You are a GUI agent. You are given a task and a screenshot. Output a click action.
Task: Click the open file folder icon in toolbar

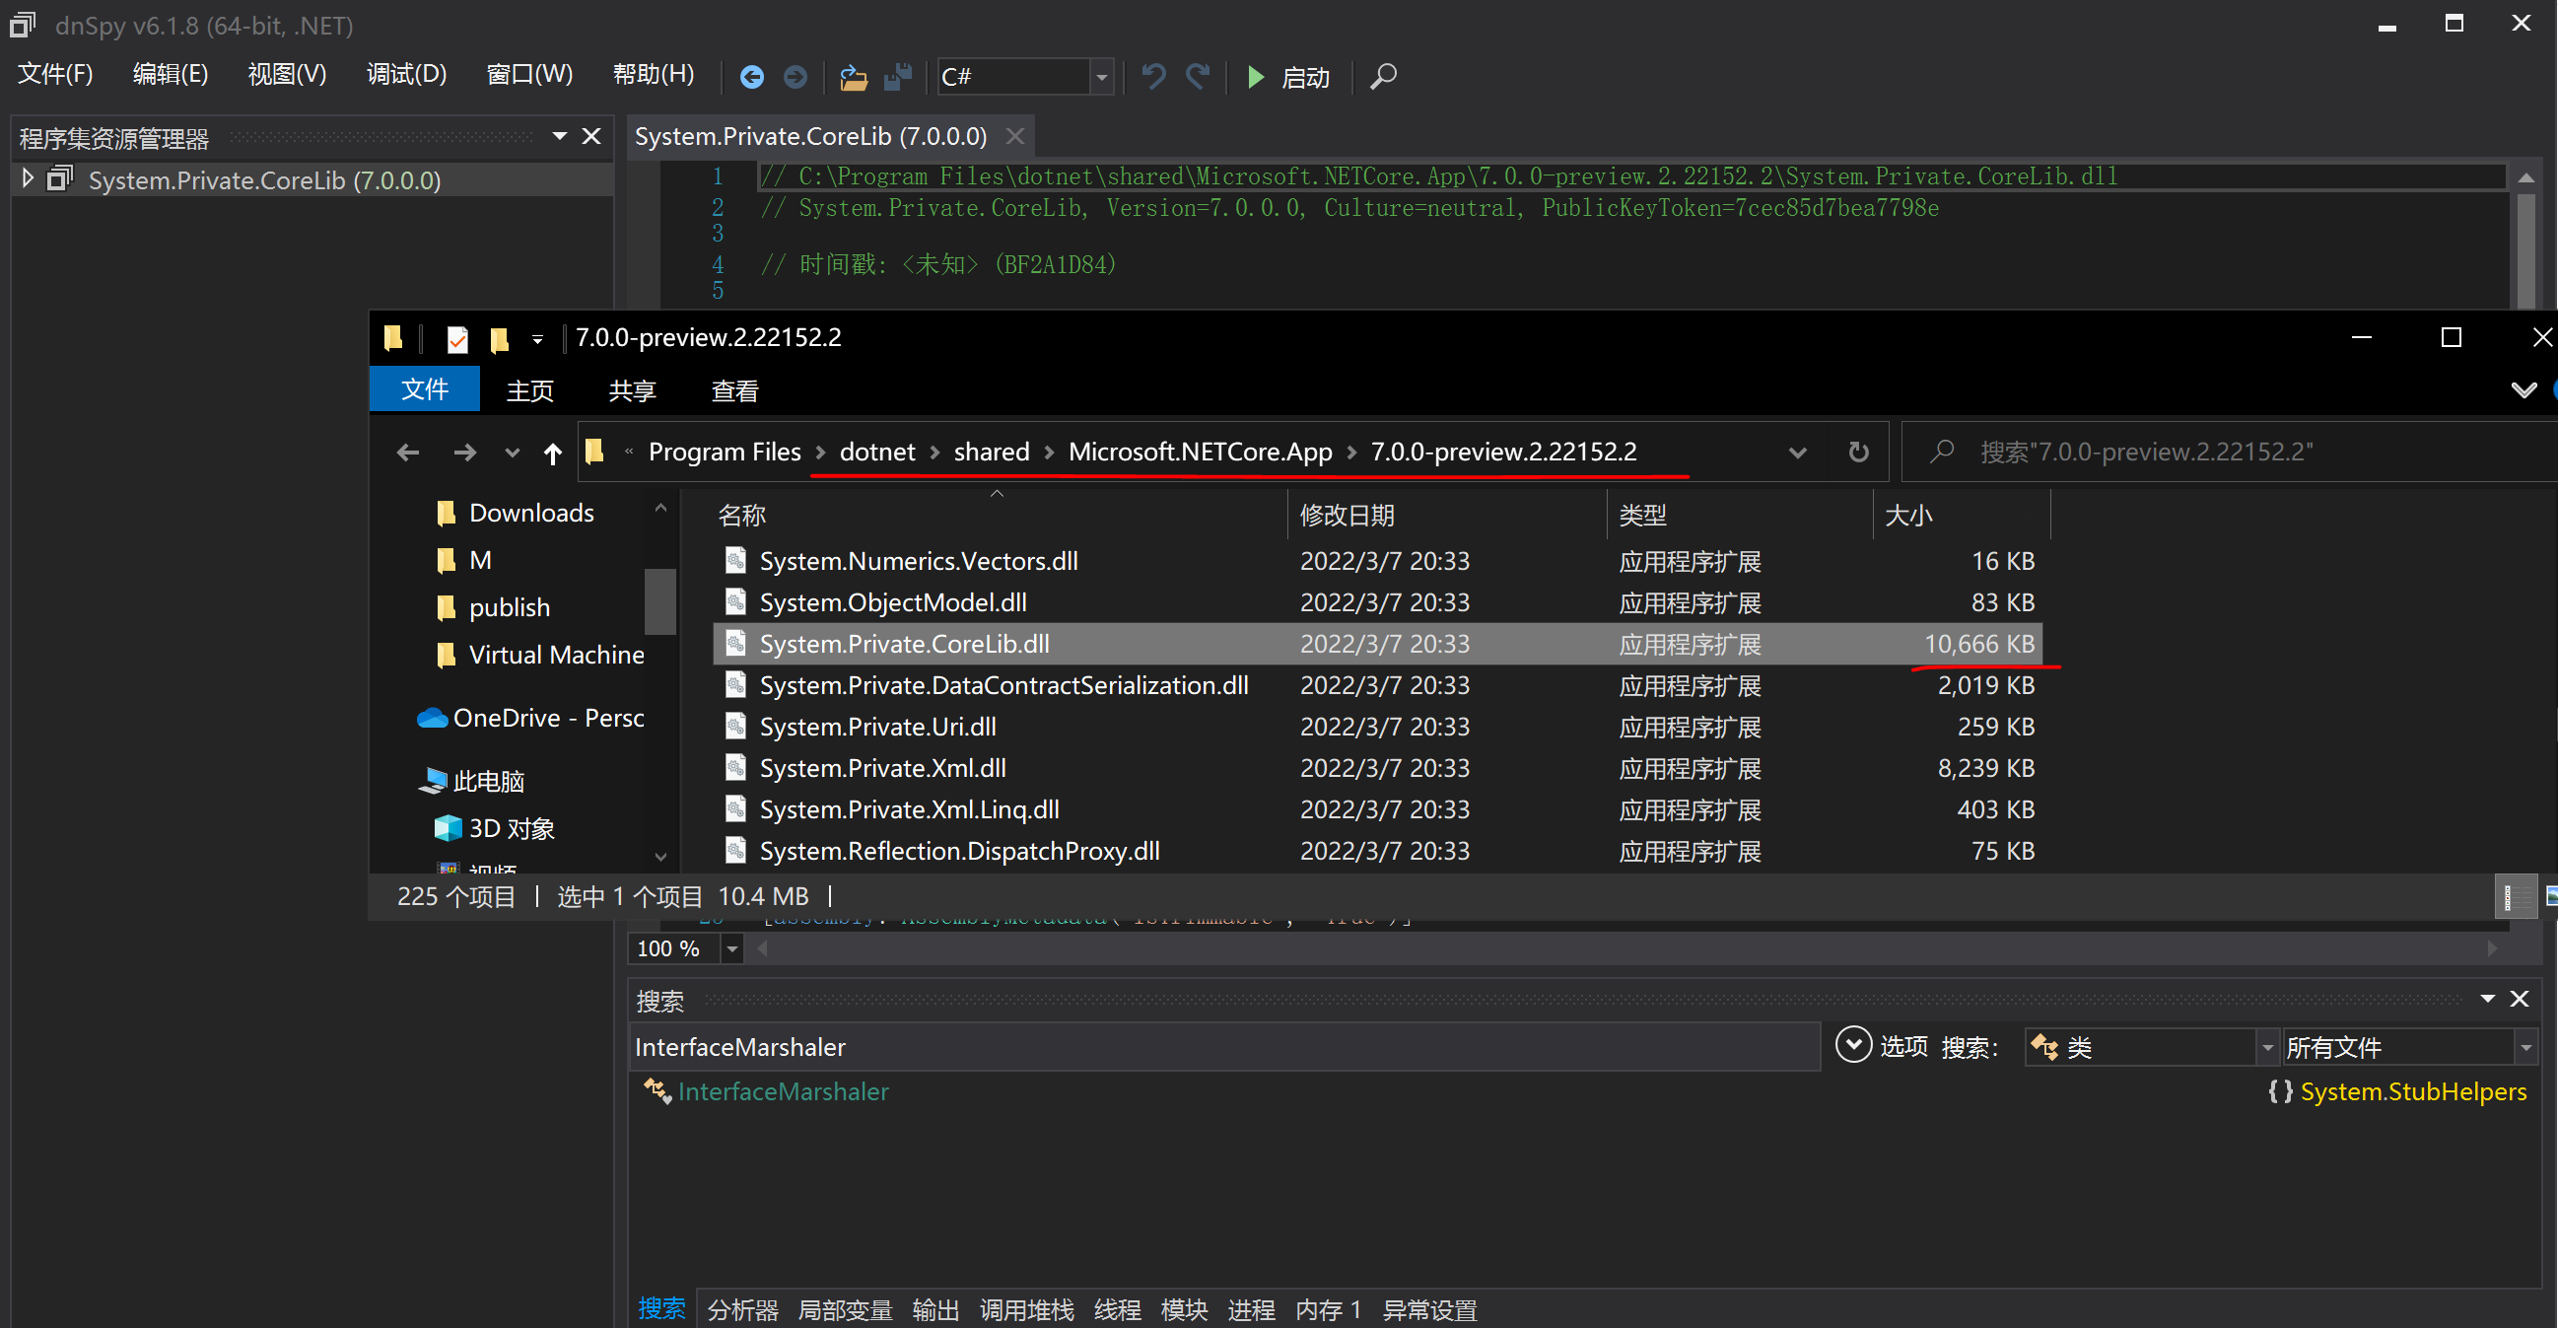(x=853, y=77)
